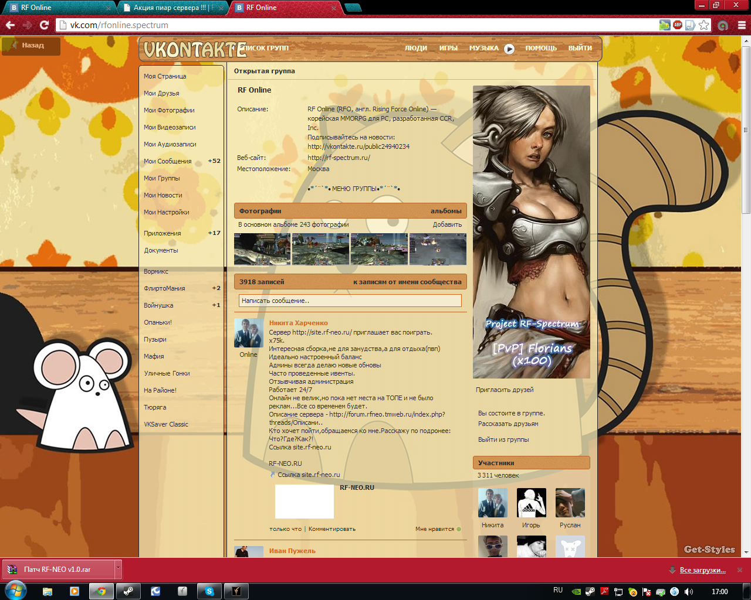Like the post with Мне нравится
This screenshot has width=751, height=600.
point(438,529)
